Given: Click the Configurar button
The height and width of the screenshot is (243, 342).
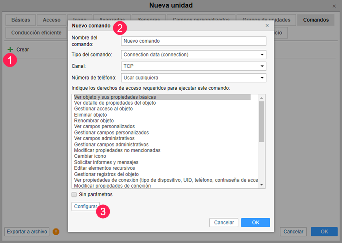Looking at the screenshot, I should coord(85,206).
